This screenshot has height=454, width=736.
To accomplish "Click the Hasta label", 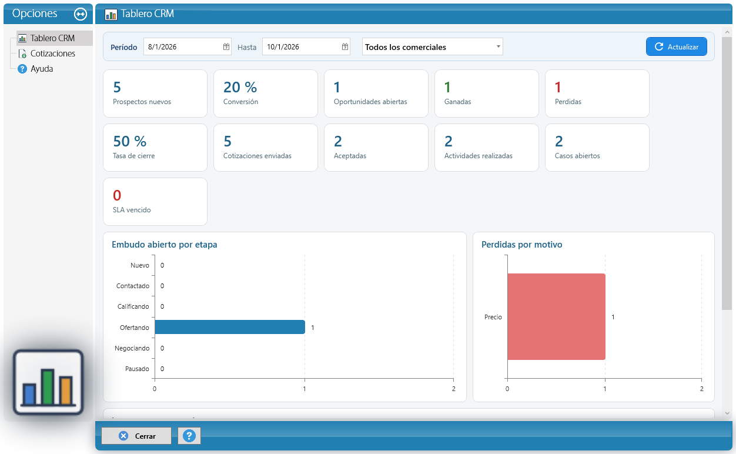I will point(247,47).
